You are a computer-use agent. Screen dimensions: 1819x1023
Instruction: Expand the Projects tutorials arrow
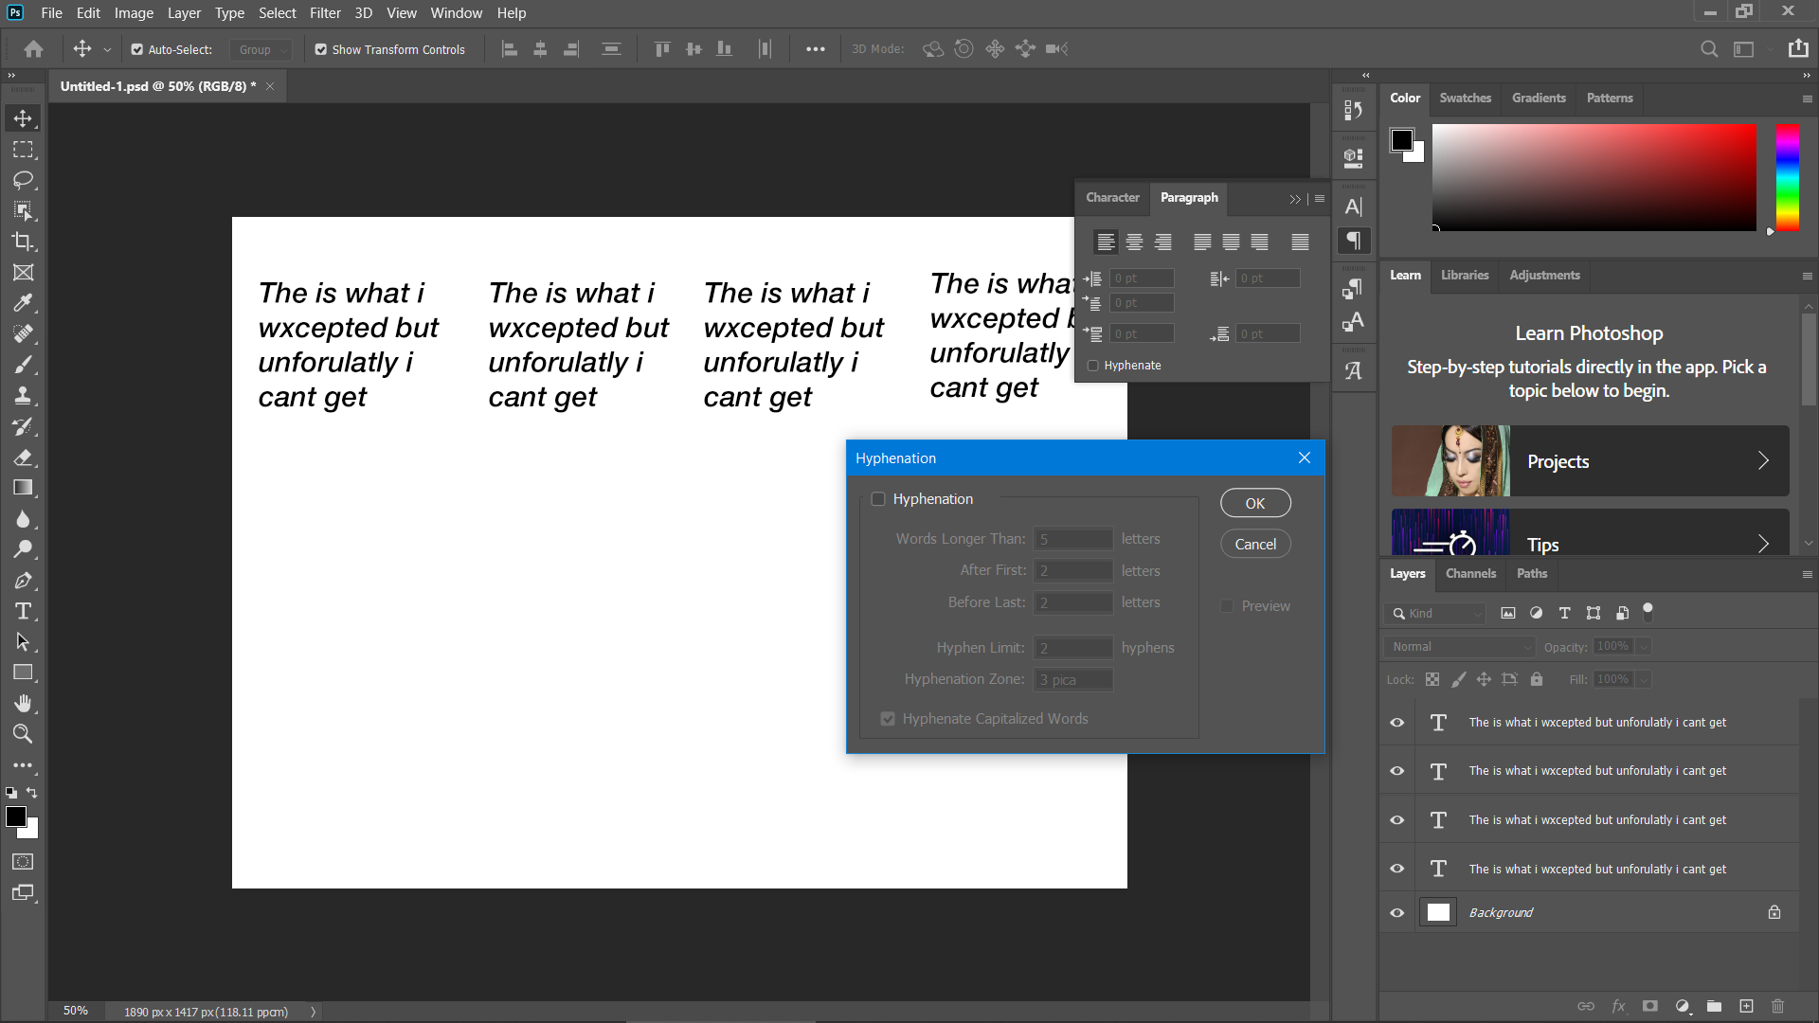coord(1763,461)
